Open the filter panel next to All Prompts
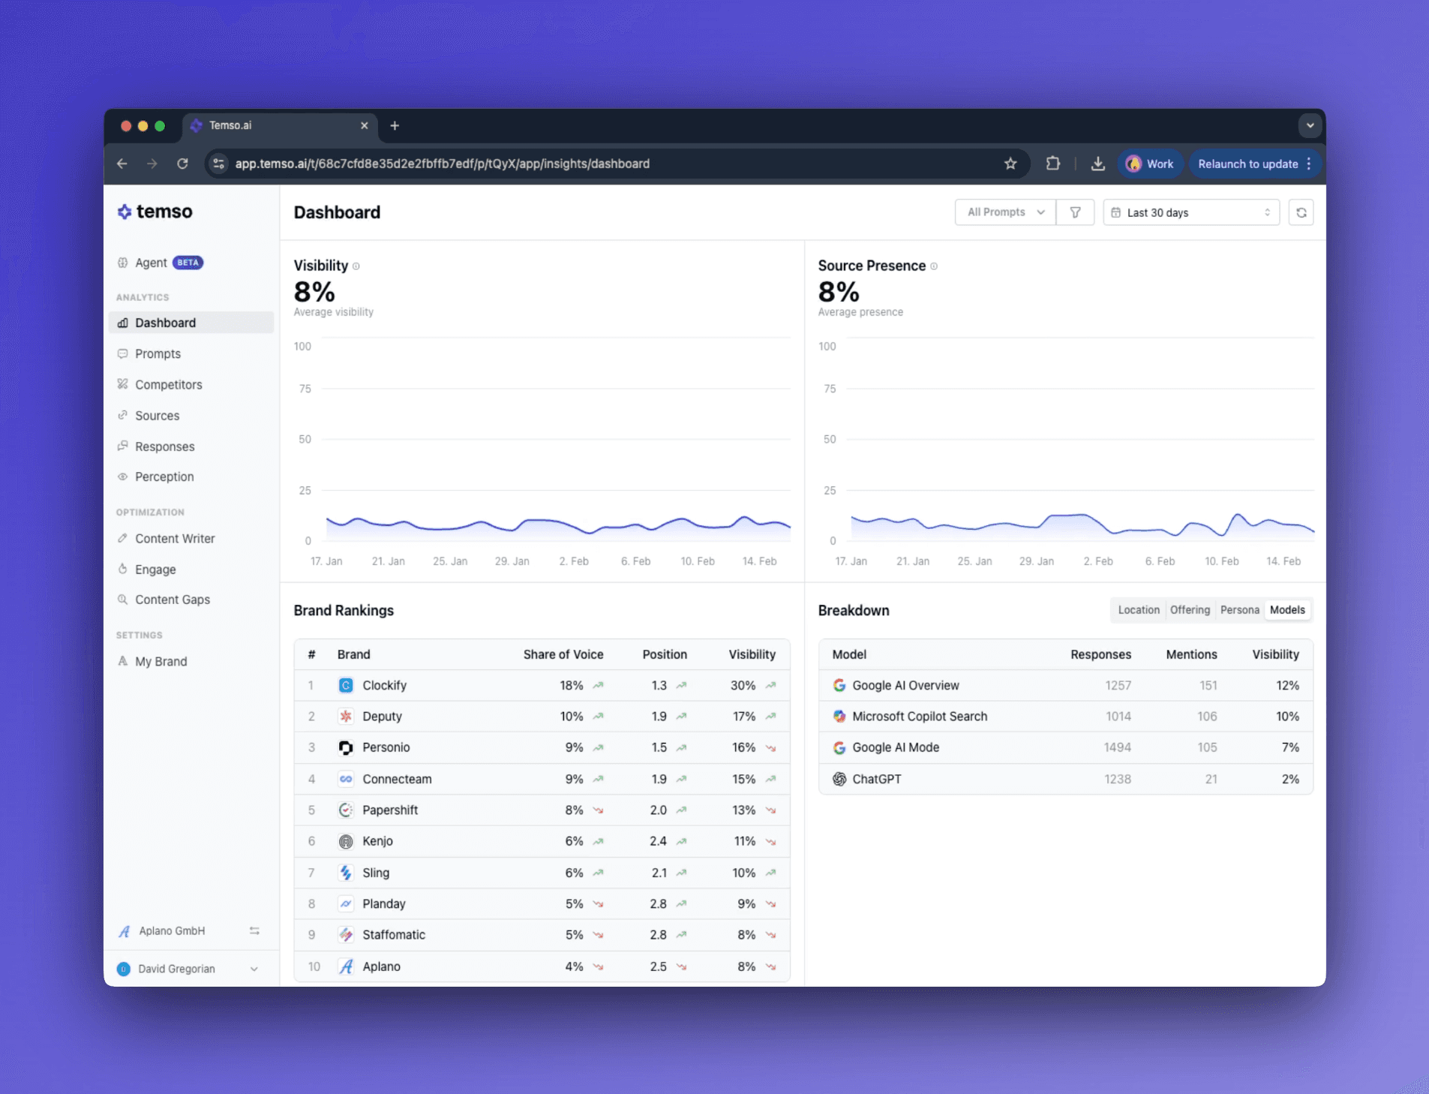 (1075, 212)
